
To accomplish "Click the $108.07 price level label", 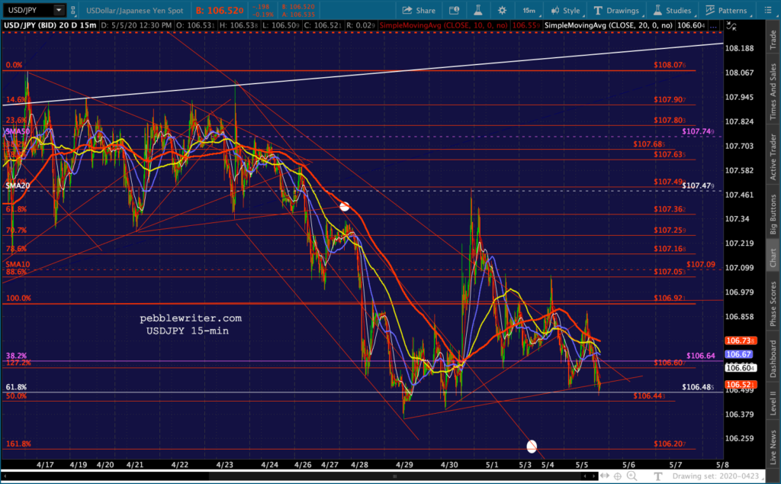I will (x=670, y=65).
